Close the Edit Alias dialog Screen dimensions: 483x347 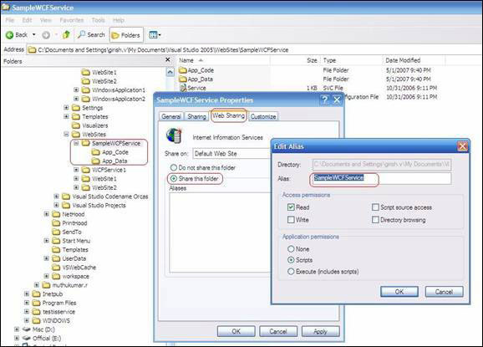pos(462,146)
